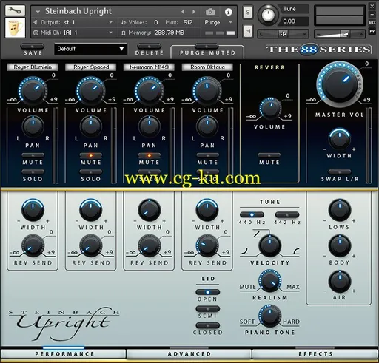Click the coffee cup instrument icon

tap(15, 27)
